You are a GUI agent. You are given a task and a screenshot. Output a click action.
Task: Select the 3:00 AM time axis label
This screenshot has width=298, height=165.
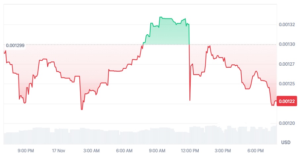coord(92,151)
